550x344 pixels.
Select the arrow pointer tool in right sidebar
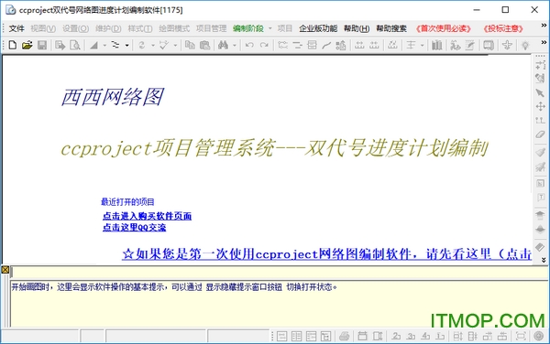(x=540, y=92)
